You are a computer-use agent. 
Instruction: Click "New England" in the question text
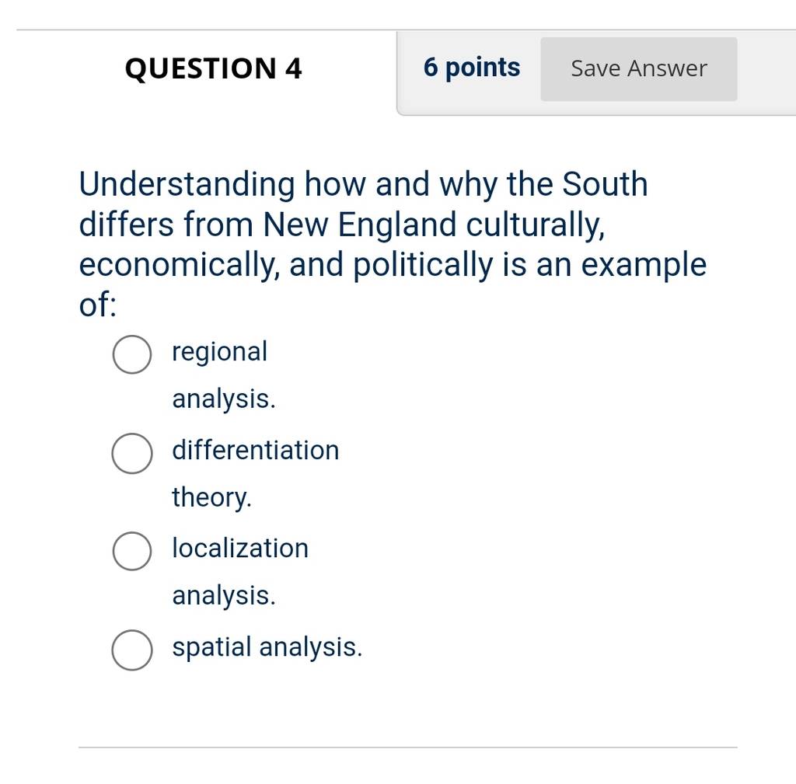(x=359, y=225)
